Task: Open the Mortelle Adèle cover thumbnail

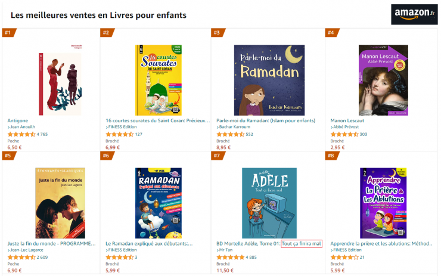Action: (269, 203)
